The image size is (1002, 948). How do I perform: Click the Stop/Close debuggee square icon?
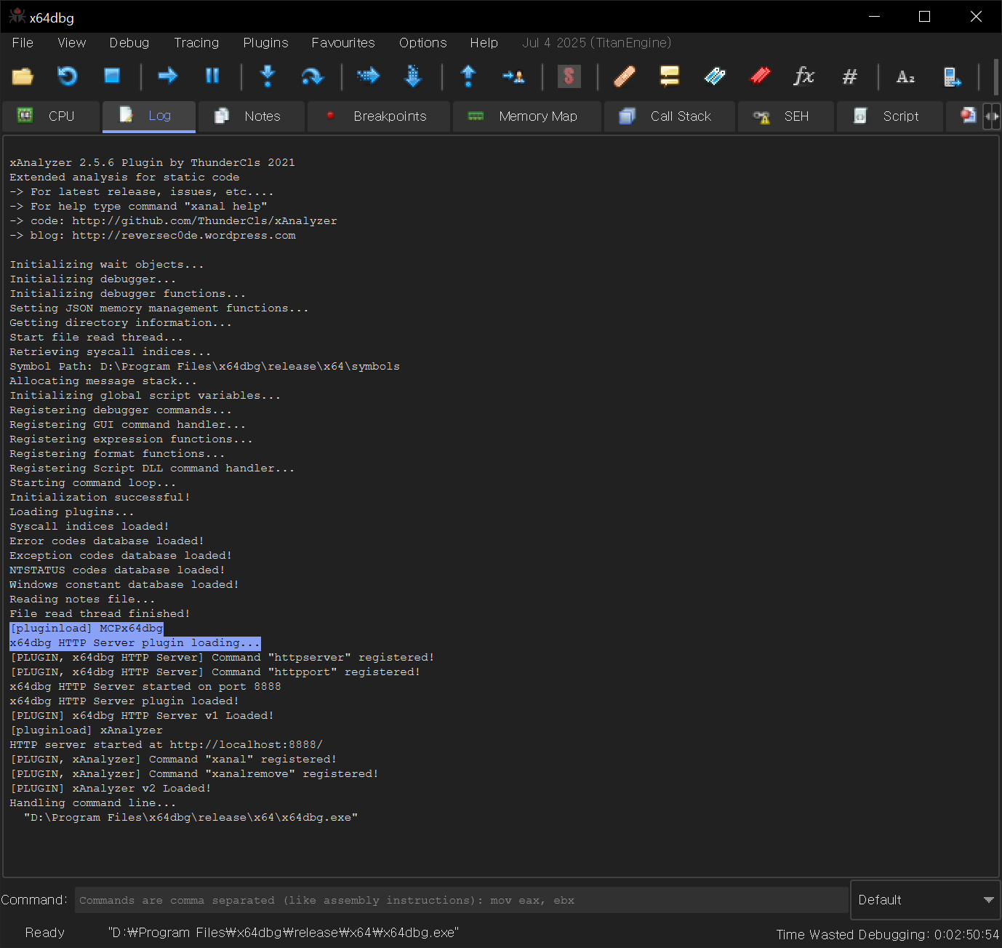[111, 76]
